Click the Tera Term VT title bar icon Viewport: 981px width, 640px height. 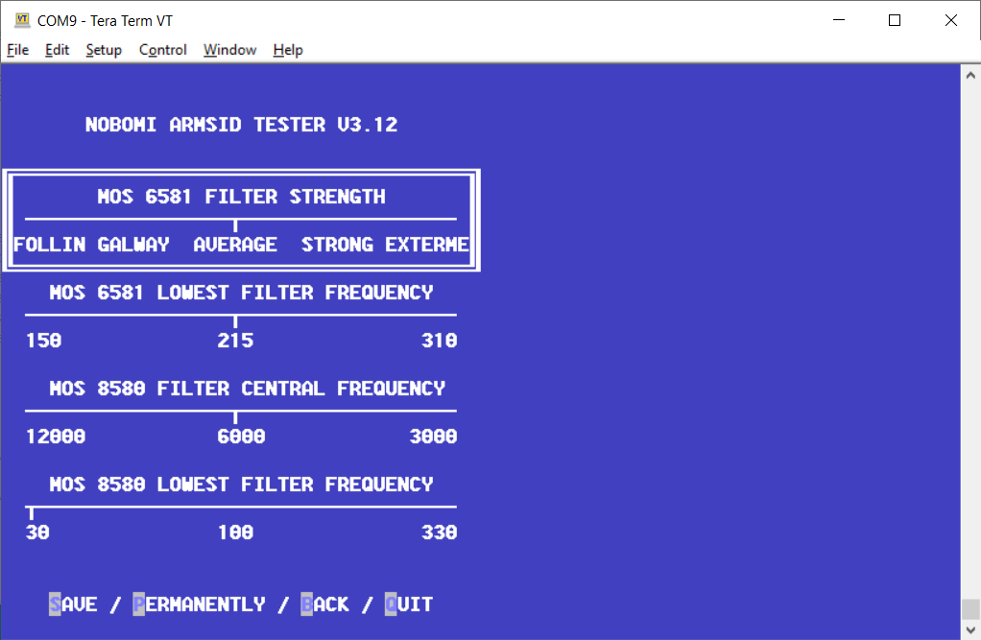click(x=22, y=20)
